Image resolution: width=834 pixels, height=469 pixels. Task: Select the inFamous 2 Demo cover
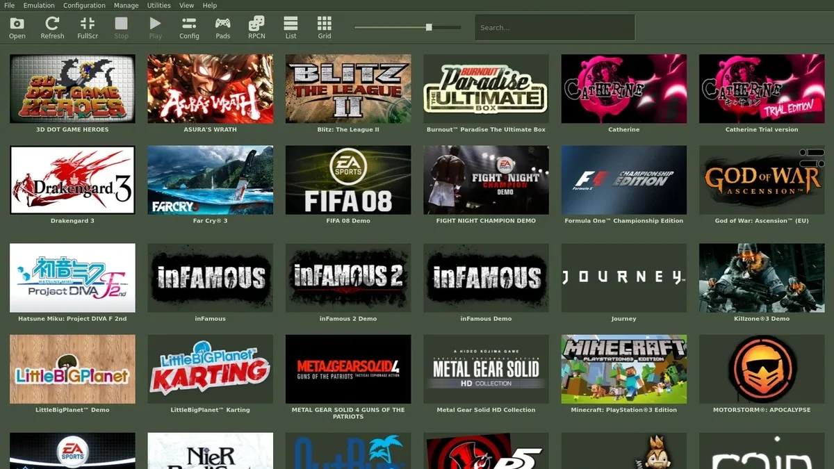pos(348,278)
